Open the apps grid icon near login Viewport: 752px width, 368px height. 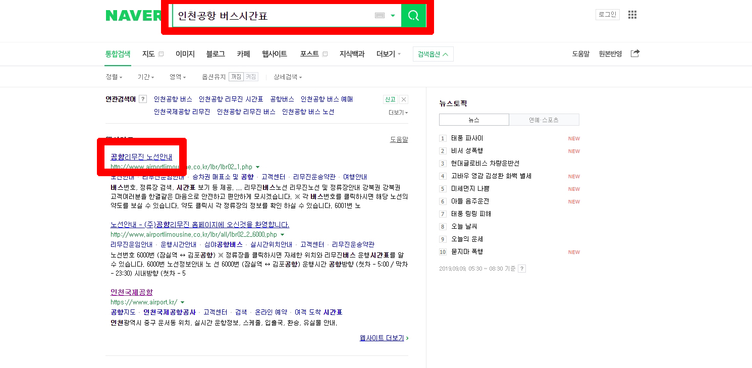tap(632, 15)
